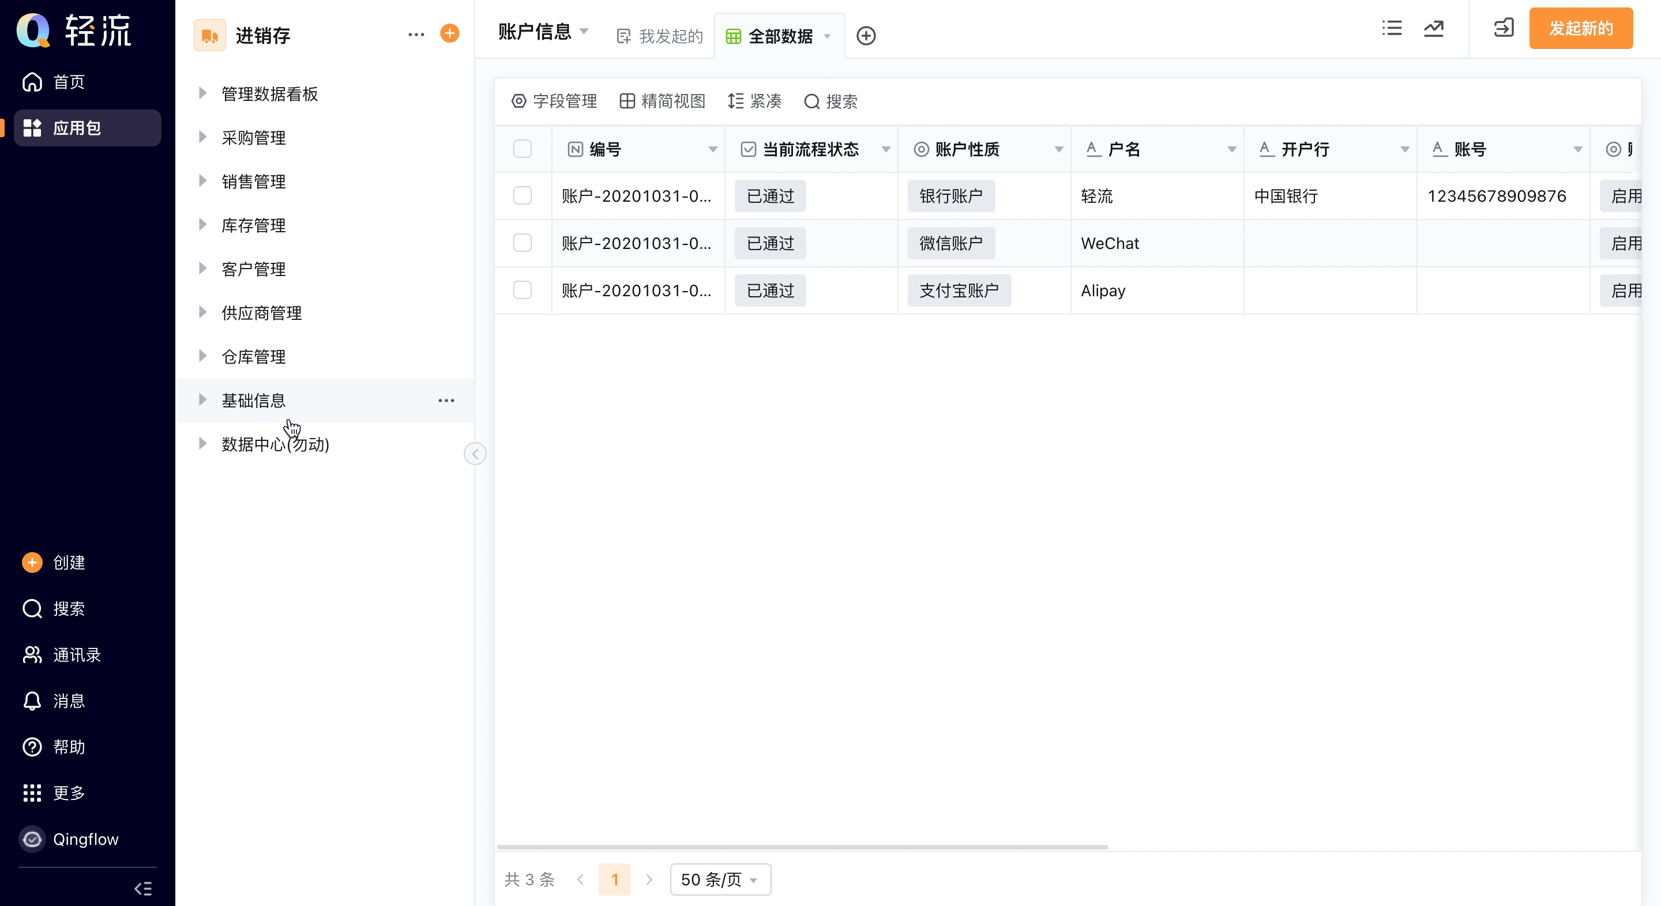Screen dimensions: 1661x906
Task: Open 编号 column dropdown arrow
Action: 712,149
